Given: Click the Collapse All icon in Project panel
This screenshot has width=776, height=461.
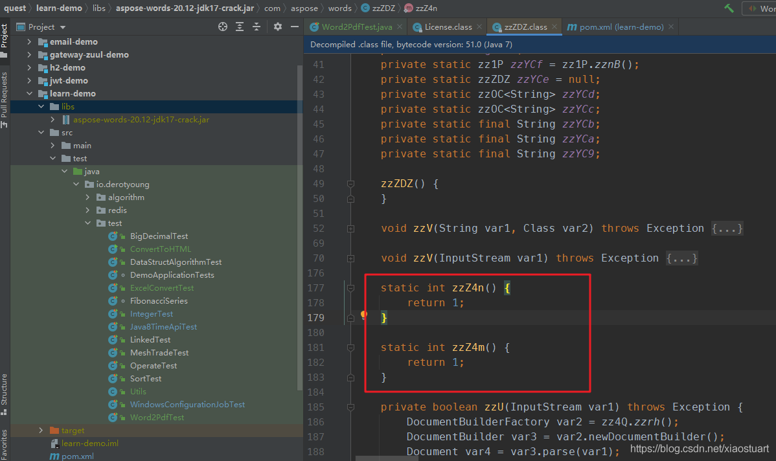Looking at the screenshot, I should pyautogui.click(x=257, y=27).
